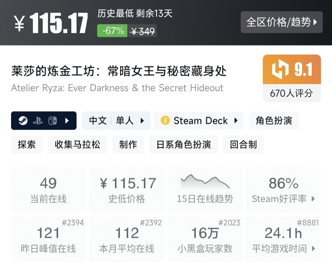Screen dimensions: 332x263
Task: Click the #2023 ranking label
Action: (229, 222)
